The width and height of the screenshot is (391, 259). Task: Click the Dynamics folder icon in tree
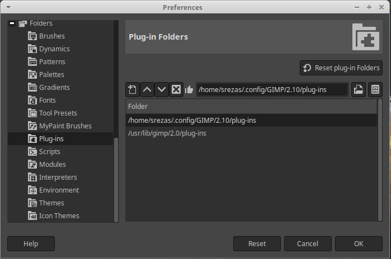click(32, 49)
